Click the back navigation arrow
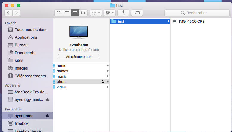Screen dimensions: 232x132 pos(9,13)
